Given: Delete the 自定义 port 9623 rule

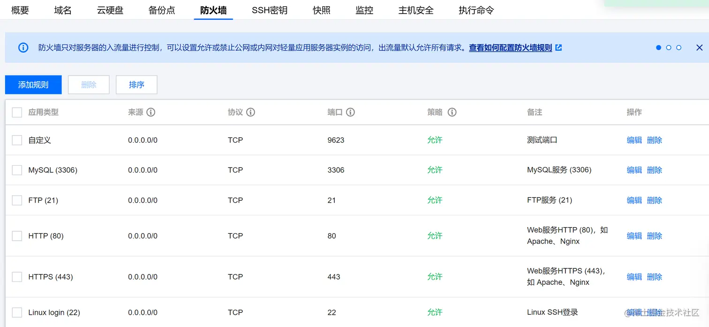Looking at the screenshot, I should pos(655,140).
